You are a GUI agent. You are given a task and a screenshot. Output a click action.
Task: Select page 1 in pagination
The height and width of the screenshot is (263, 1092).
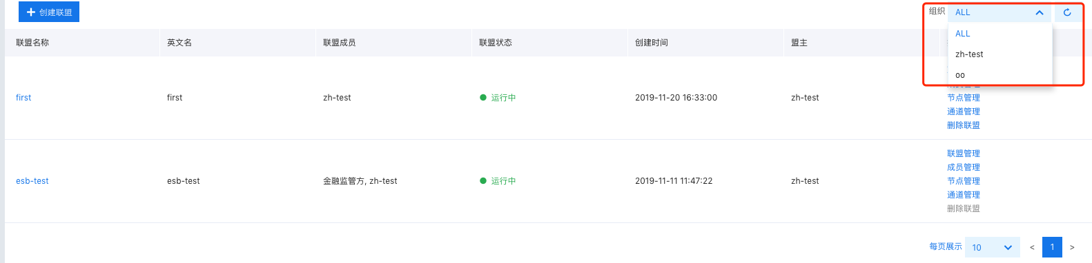[x=1052, y=247]
